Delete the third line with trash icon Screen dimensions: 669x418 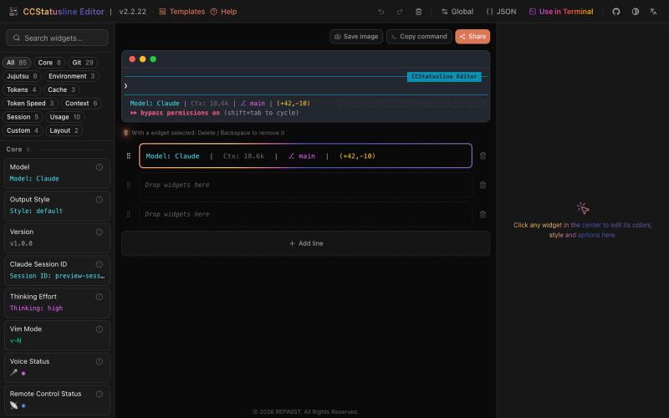[x=483, y=215]
